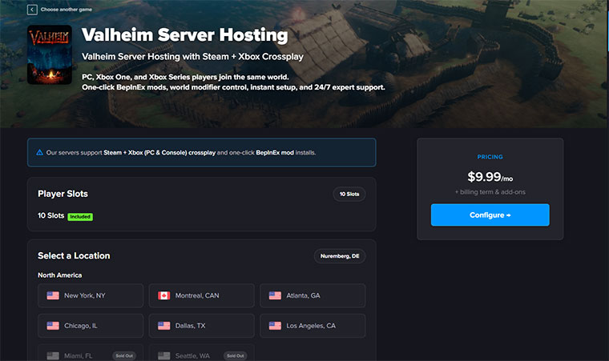Image resolution: width=609 pixels, height=361 pixels.
Task: Click the billing term & add-ons note
Action: point(490,192)
